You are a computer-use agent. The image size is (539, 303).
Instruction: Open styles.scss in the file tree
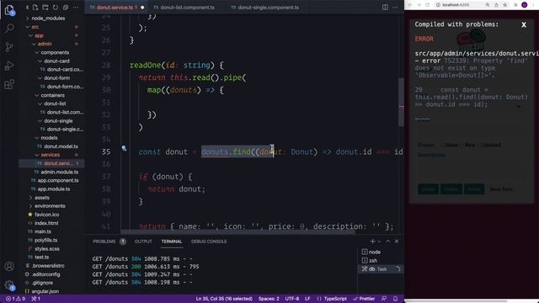click(47, 249)
